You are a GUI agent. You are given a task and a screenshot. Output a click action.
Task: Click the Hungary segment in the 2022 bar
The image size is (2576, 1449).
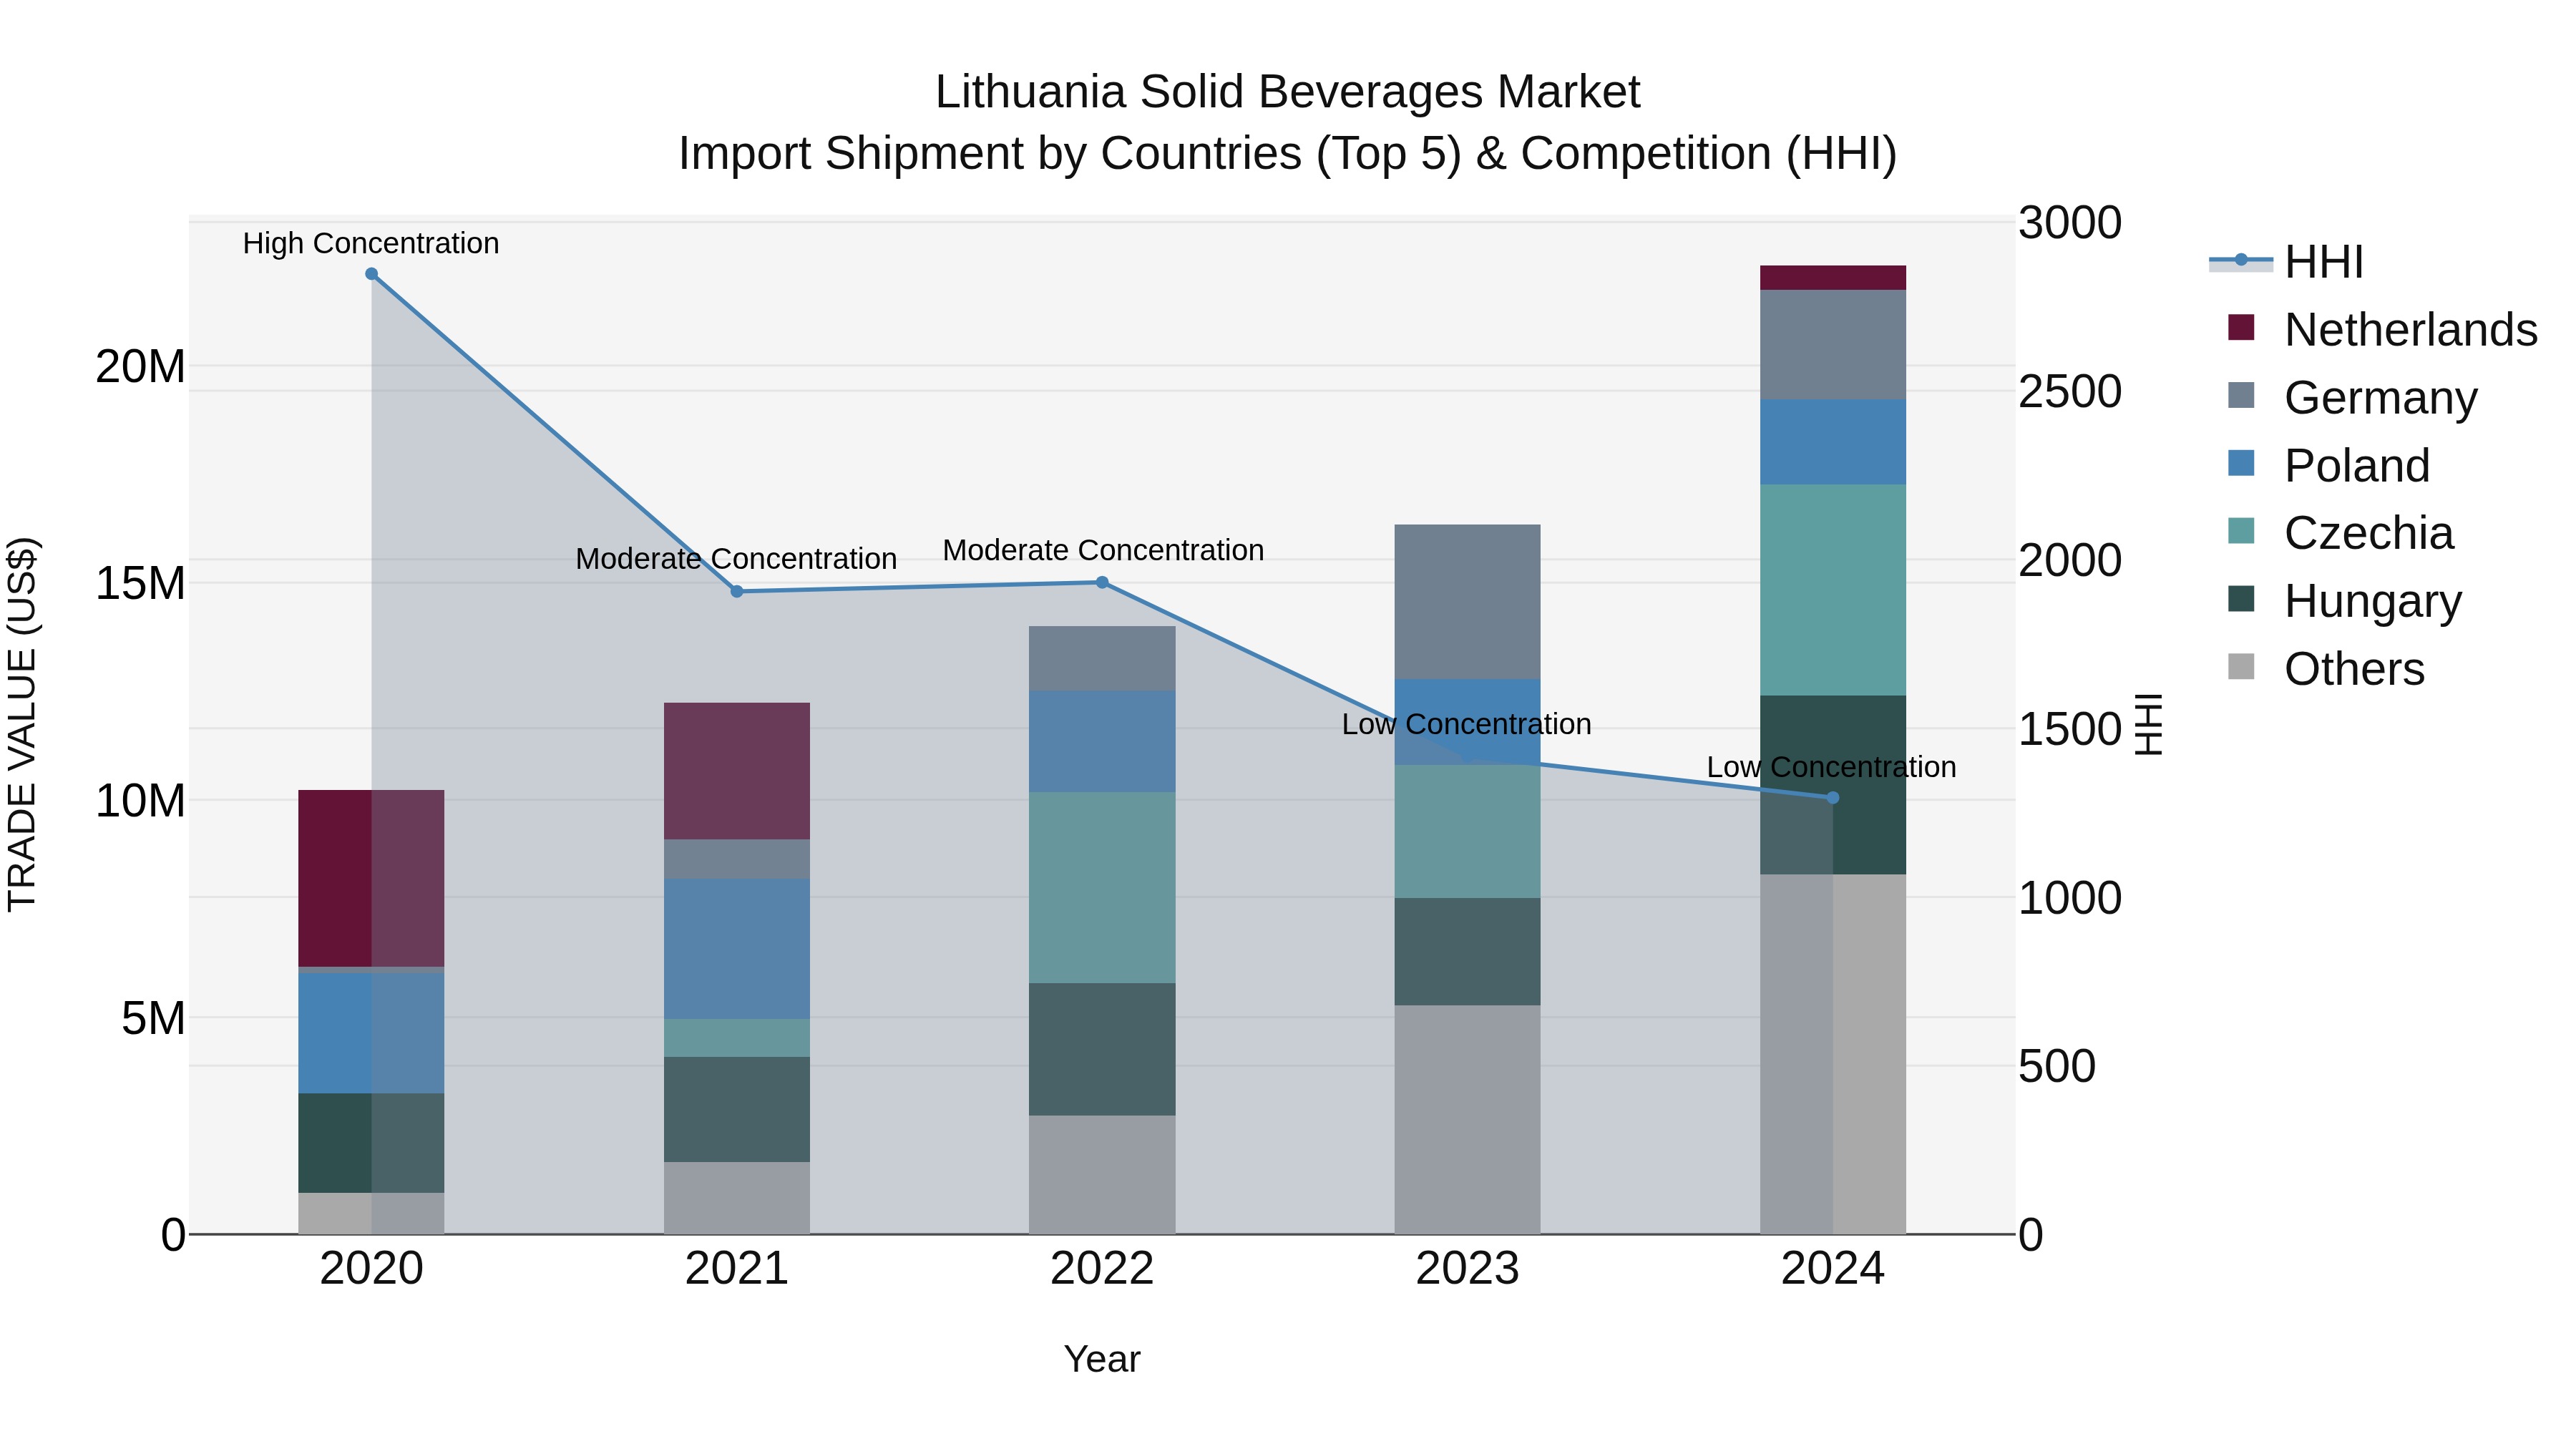[x=1102, y=1049]
